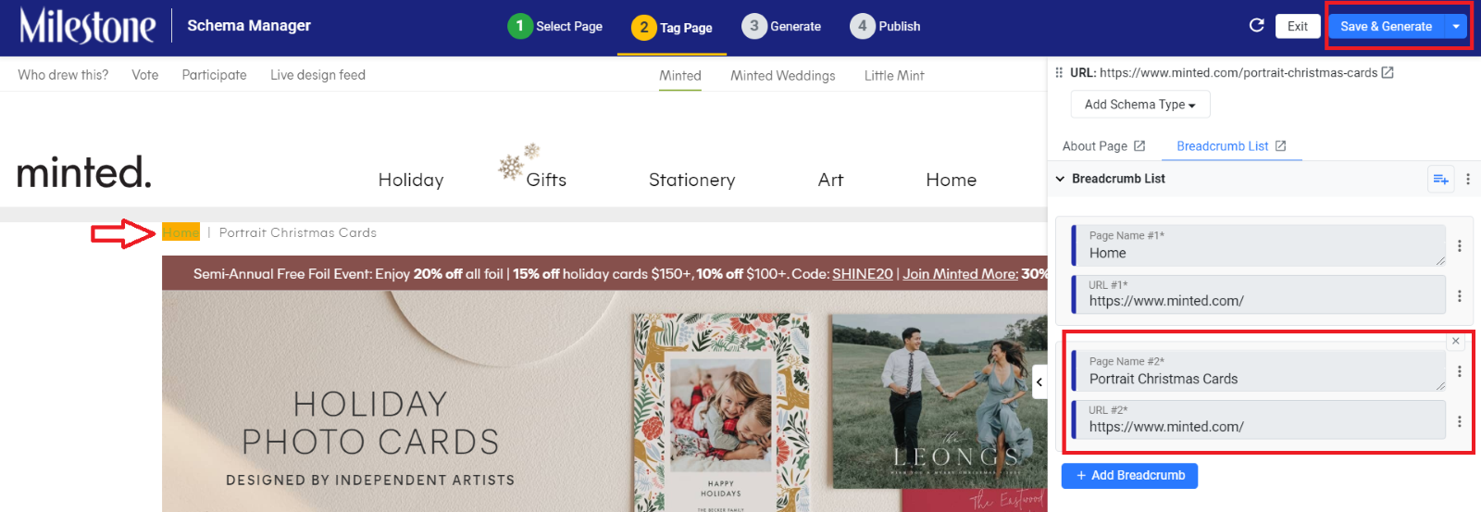Open page URL external link icon

(1388, 72)
